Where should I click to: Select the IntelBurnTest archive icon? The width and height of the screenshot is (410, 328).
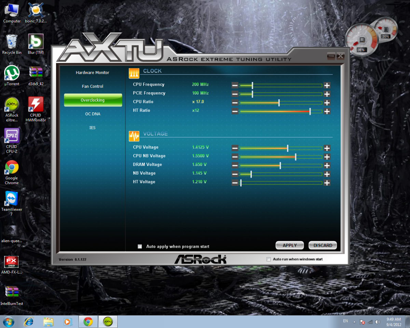tap(12, 297)
